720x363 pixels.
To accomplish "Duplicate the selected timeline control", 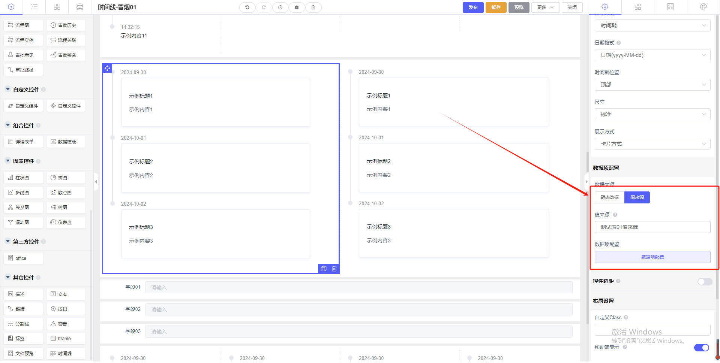I will coord(324,269).
